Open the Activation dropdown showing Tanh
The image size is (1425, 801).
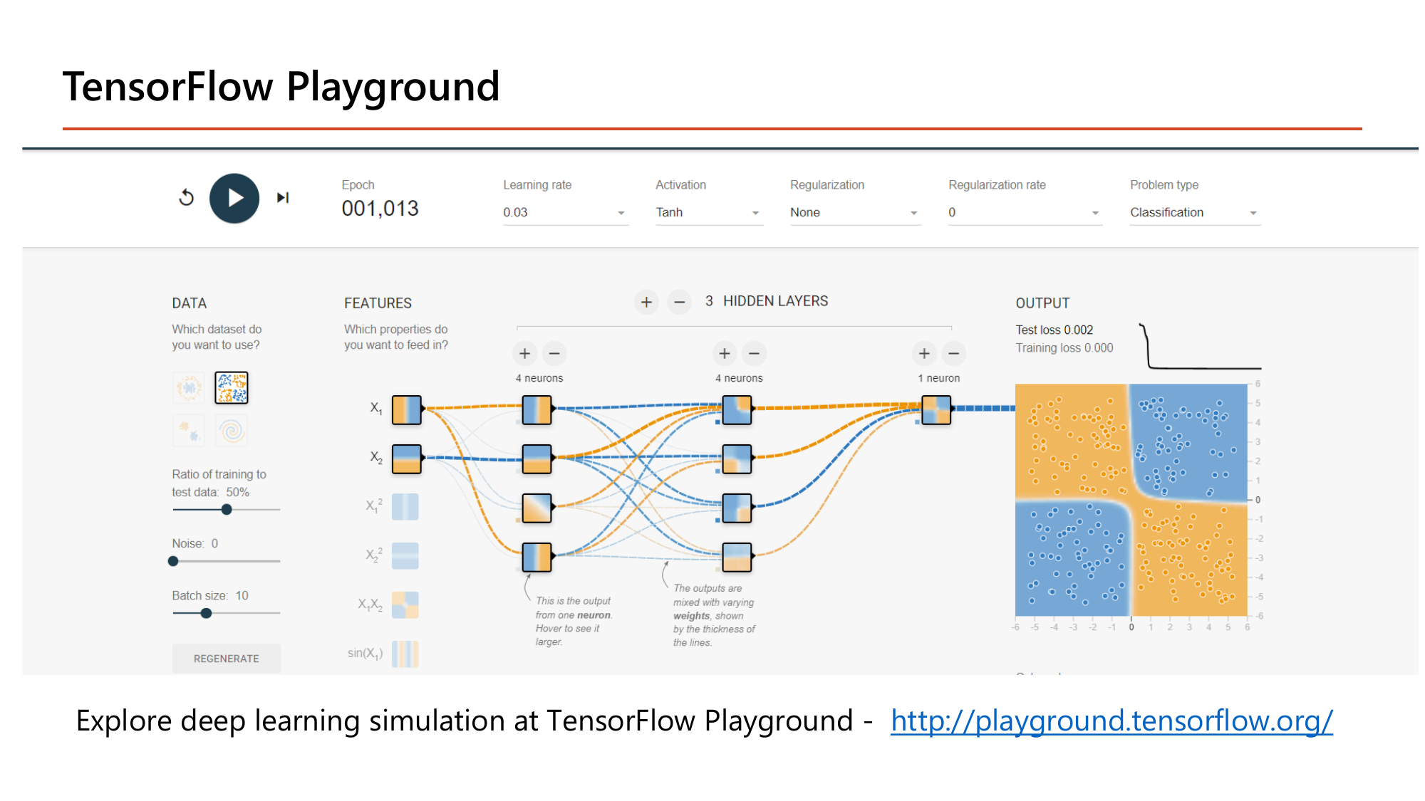tap(709, 212)
